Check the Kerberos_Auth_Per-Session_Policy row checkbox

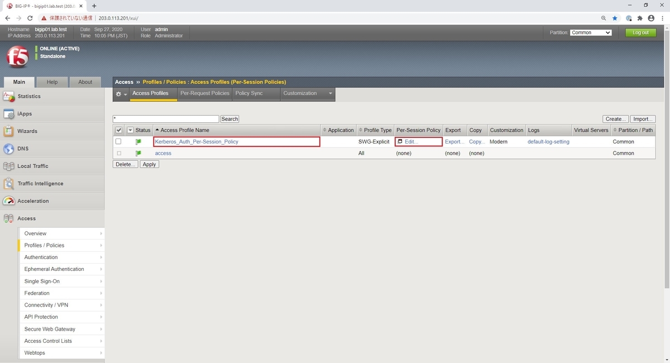[118, 142]
